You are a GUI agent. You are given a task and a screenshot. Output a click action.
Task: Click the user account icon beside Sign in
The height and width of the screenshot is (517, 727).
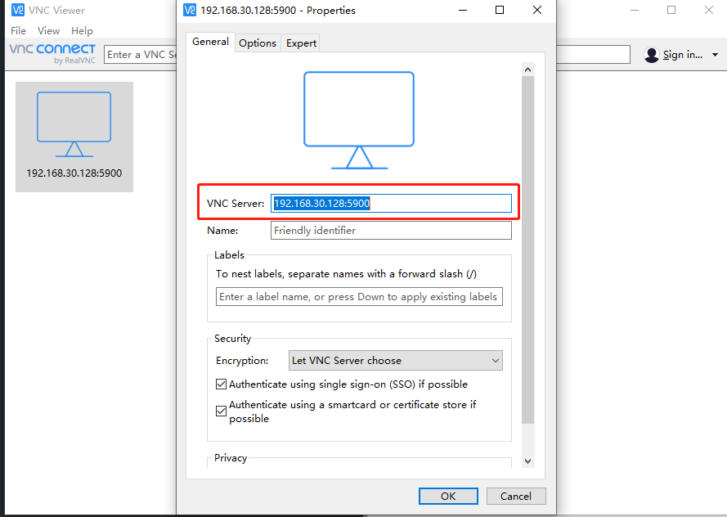point(652,55)
